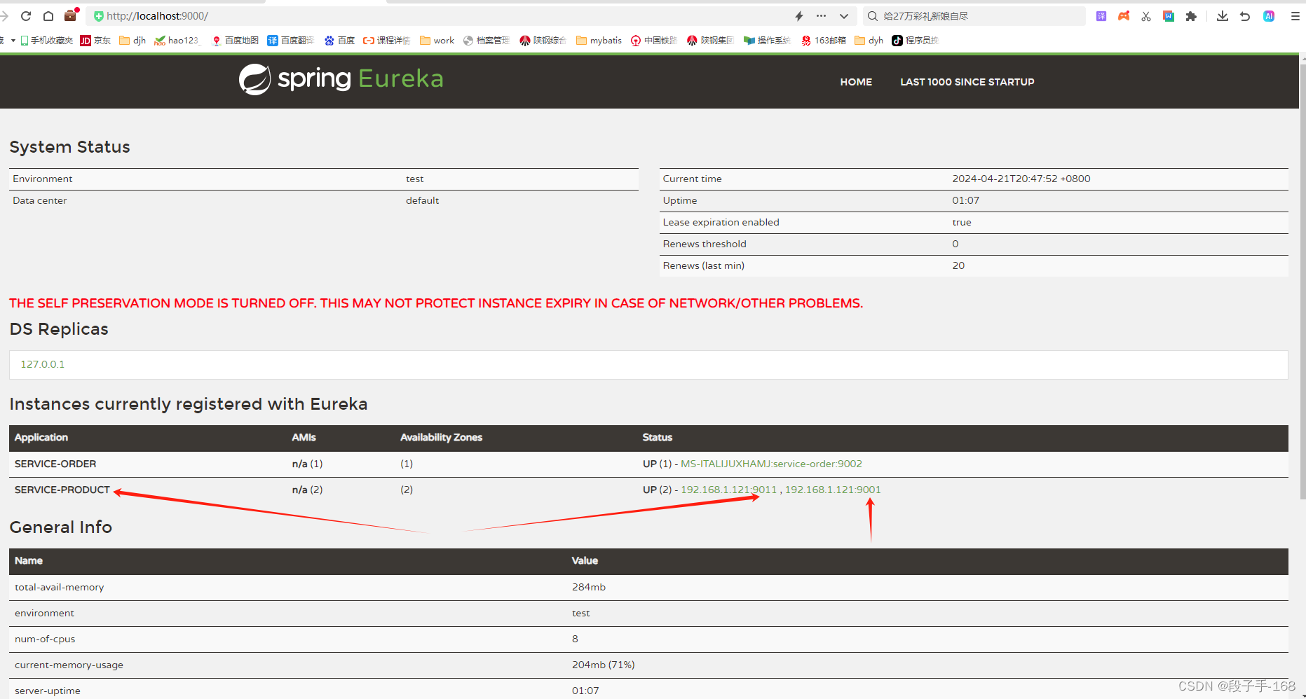Open the 百度 paw bookmark

point(339,41)
